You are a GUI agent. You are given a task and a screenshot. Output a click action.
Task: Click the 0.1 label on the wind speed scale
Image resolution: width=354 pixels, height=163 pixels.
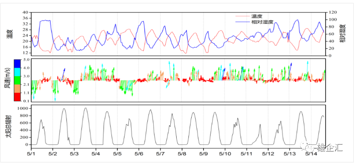27,101
